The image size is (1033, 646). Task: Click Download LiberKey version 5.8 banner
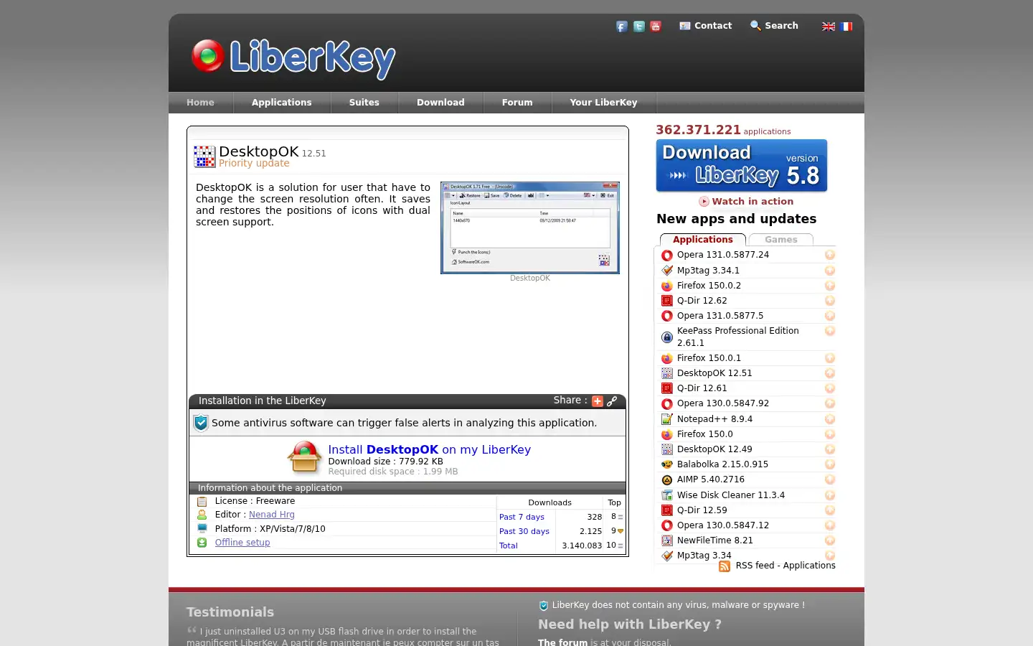coord(742,166)
